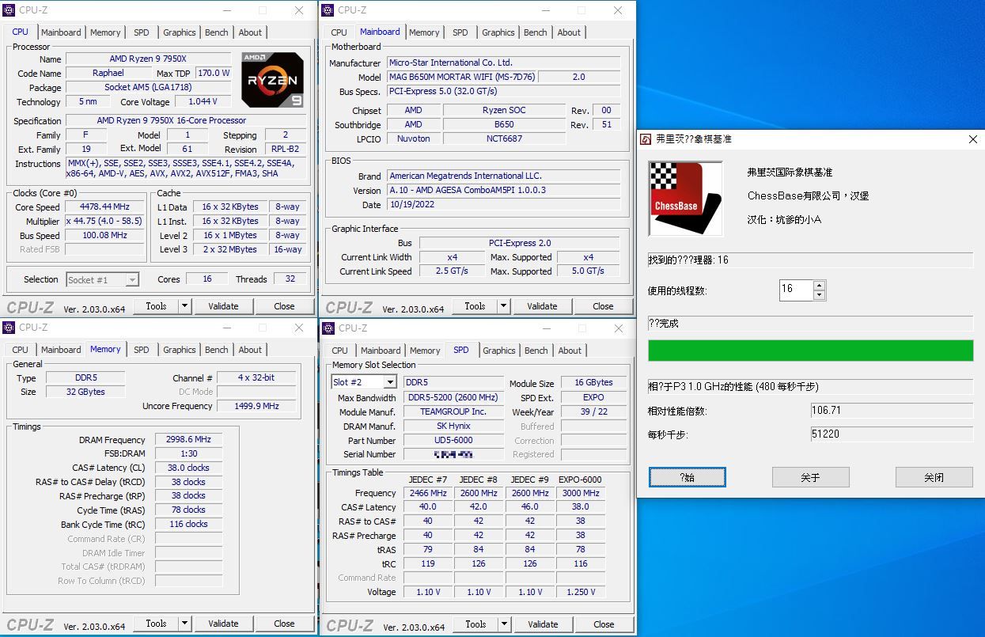
Task: Click the 关闭 (Close) button in Fritz benchmark
Action: pyautogui.click(x=934, y=477)
